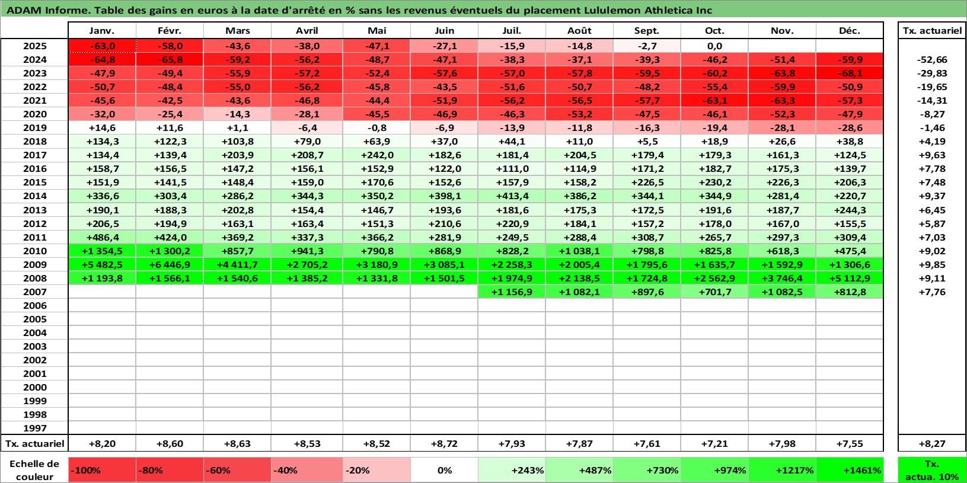Click the 0% white scale swatch
This screenshot has height=483, width=967.
click(x=445, y=470)
